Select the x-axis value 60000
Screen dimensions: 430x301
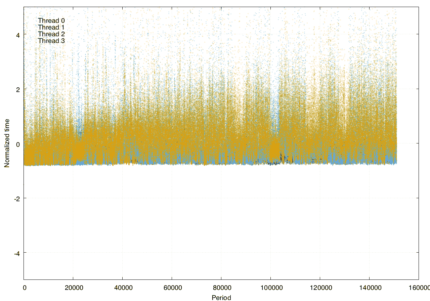pos(172,288)
